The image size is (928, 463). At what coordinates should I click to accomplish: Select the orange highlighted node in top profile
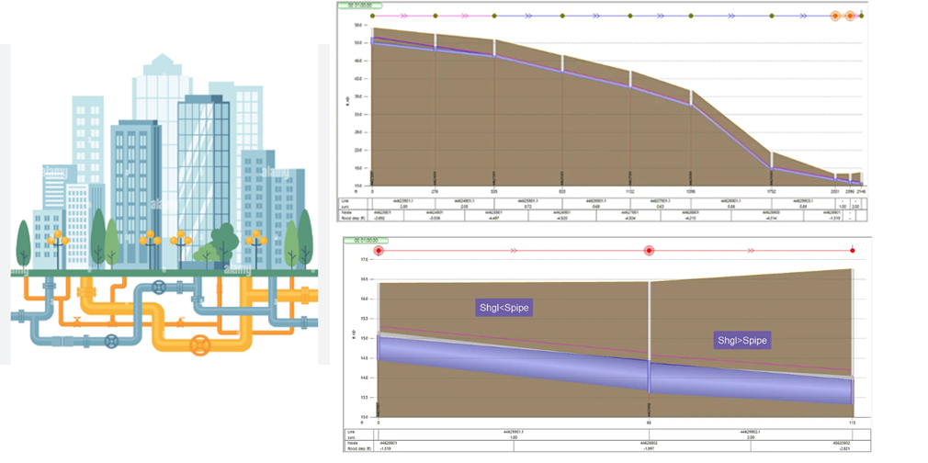[835, 16]
